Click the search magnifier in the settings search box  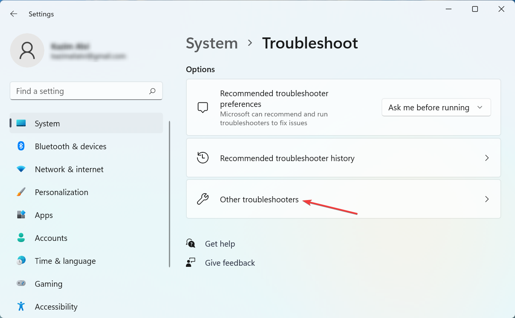pyautogui.click(x=152, y=91)
